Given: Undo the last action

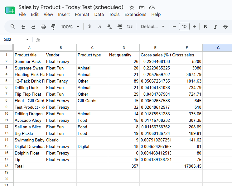Looking at the screenshot, I should pyautogui.click(x=23, y=27).
